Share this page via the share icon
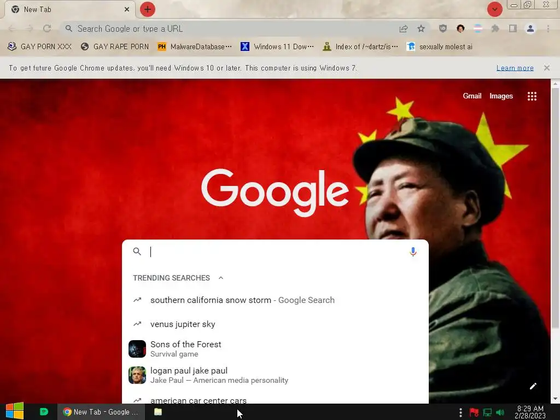 (x=404, y=28)
